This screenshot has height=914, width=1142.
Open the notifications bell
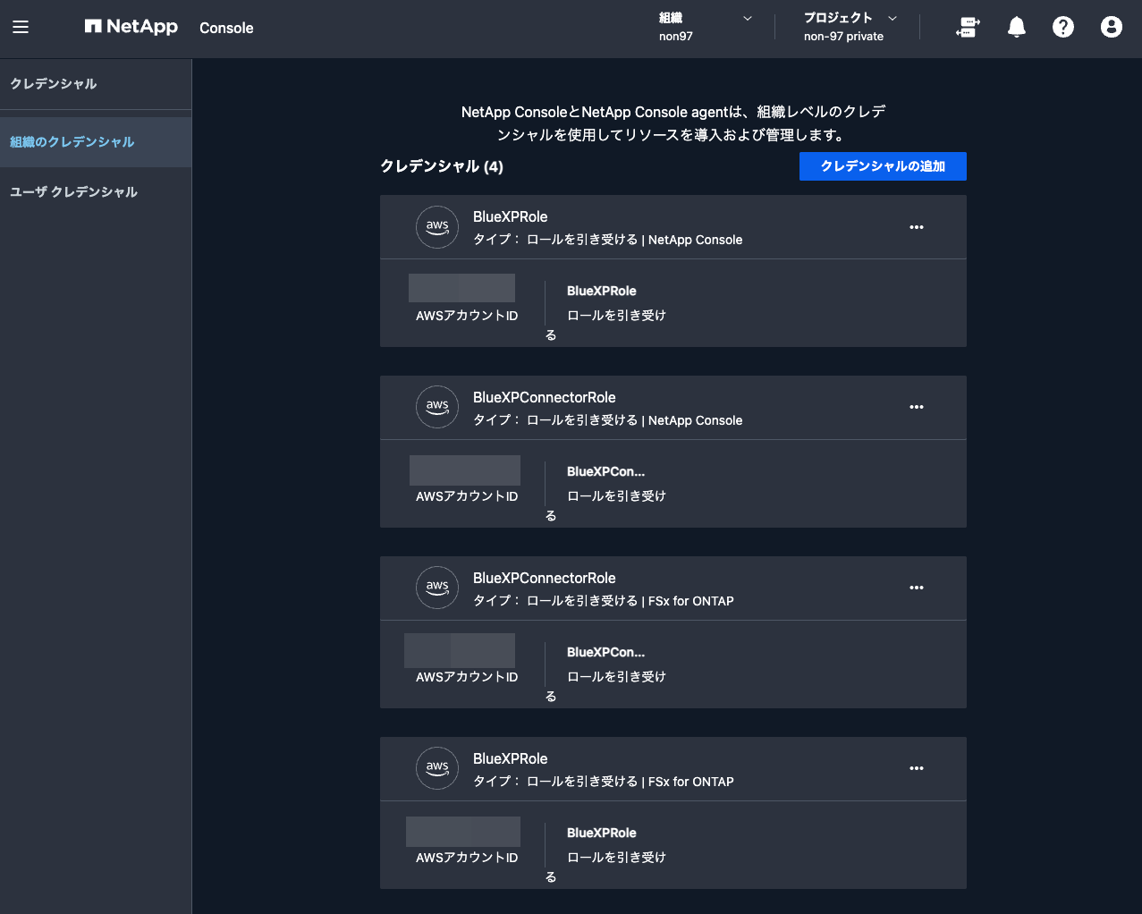(1017, 28)
